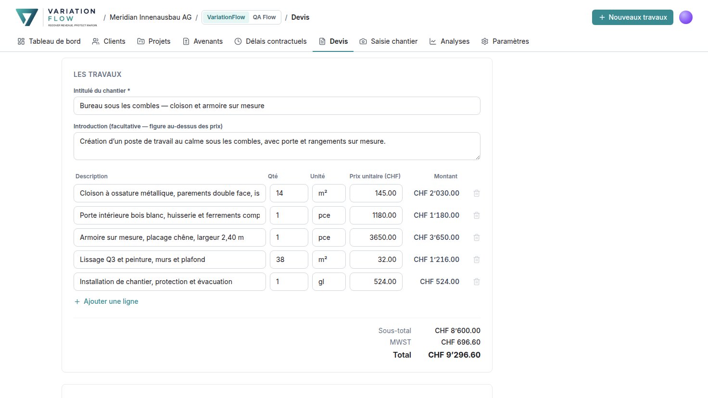Image resolution: width=708 pixels, height=398 pixels.
Task: Delete the Lissage Q3 et peinture line
Action: pos(477,260)
